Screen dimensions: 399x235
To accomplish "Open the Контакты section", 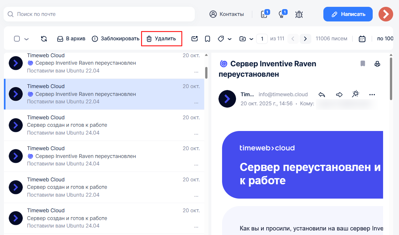I will point(227,14).
